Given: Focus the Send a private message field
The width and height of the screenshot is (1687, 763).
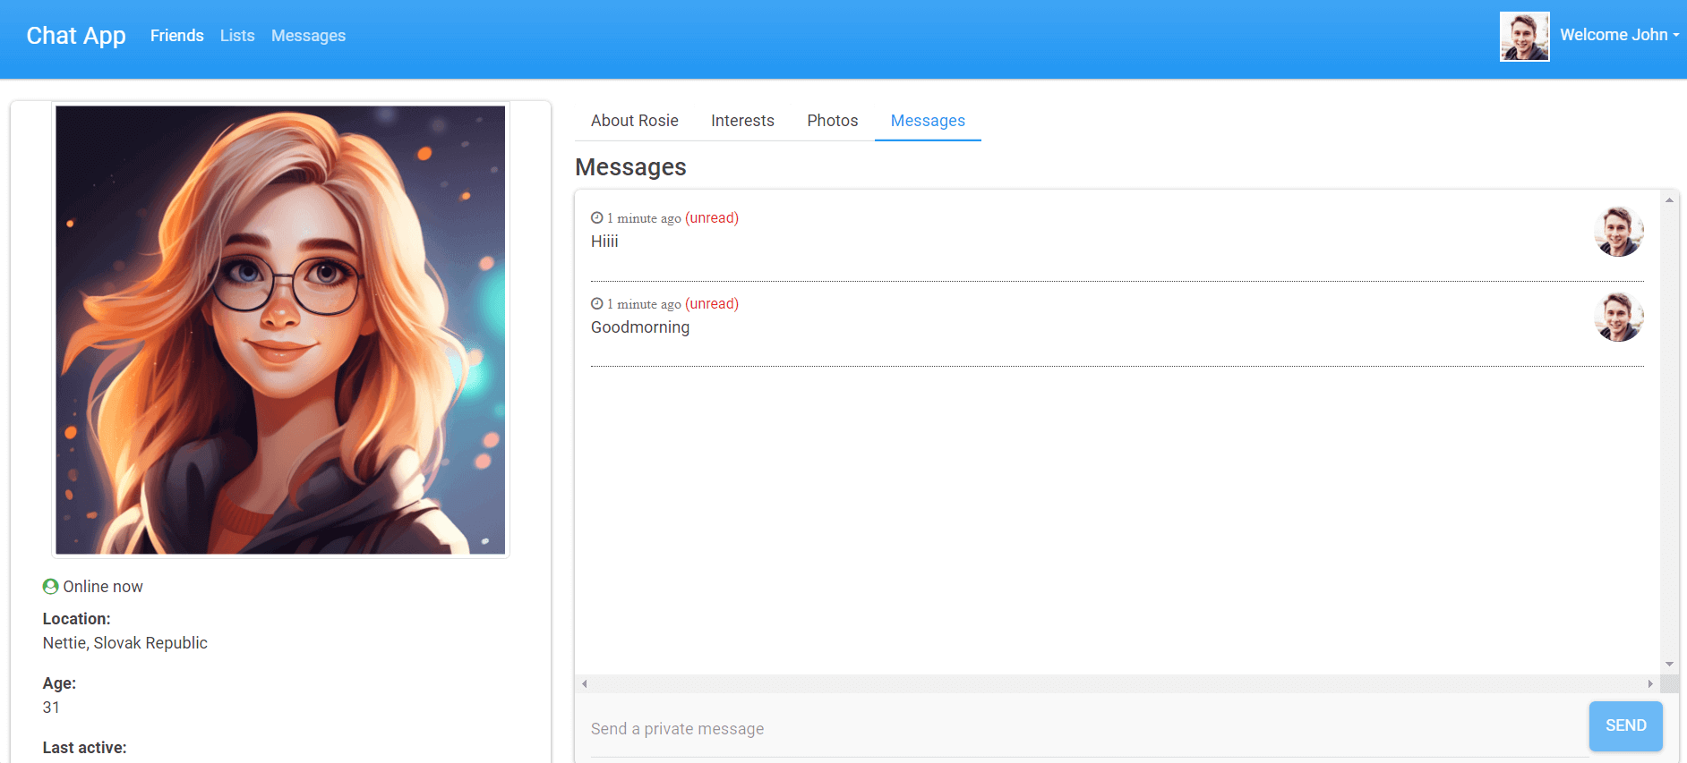Looking at the screenshot, I should pos(1090,729).
